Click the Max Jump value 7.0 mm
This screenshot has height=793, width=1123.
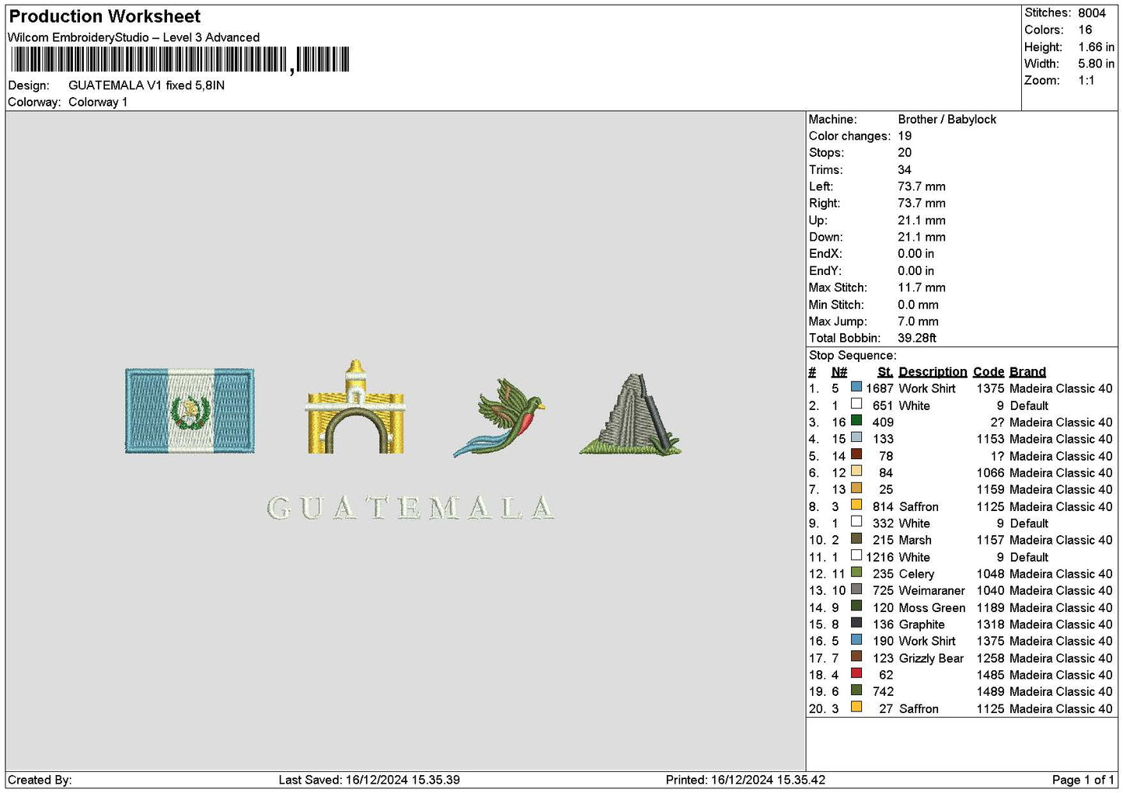coord(918,321)
